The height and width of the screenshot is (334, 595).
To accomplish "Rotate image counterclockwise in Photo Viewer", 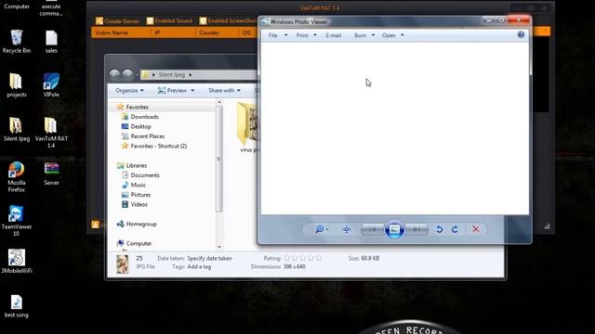I will coord(439,229).
